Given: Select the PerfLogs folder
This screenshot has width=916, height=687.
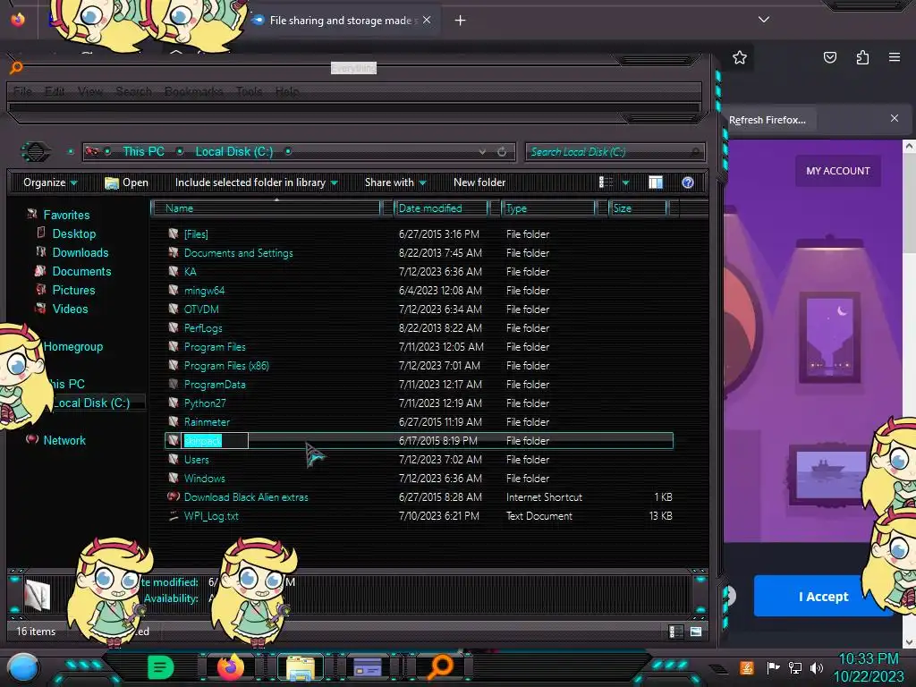Looking at the screenshot, I should pos(203,327).
